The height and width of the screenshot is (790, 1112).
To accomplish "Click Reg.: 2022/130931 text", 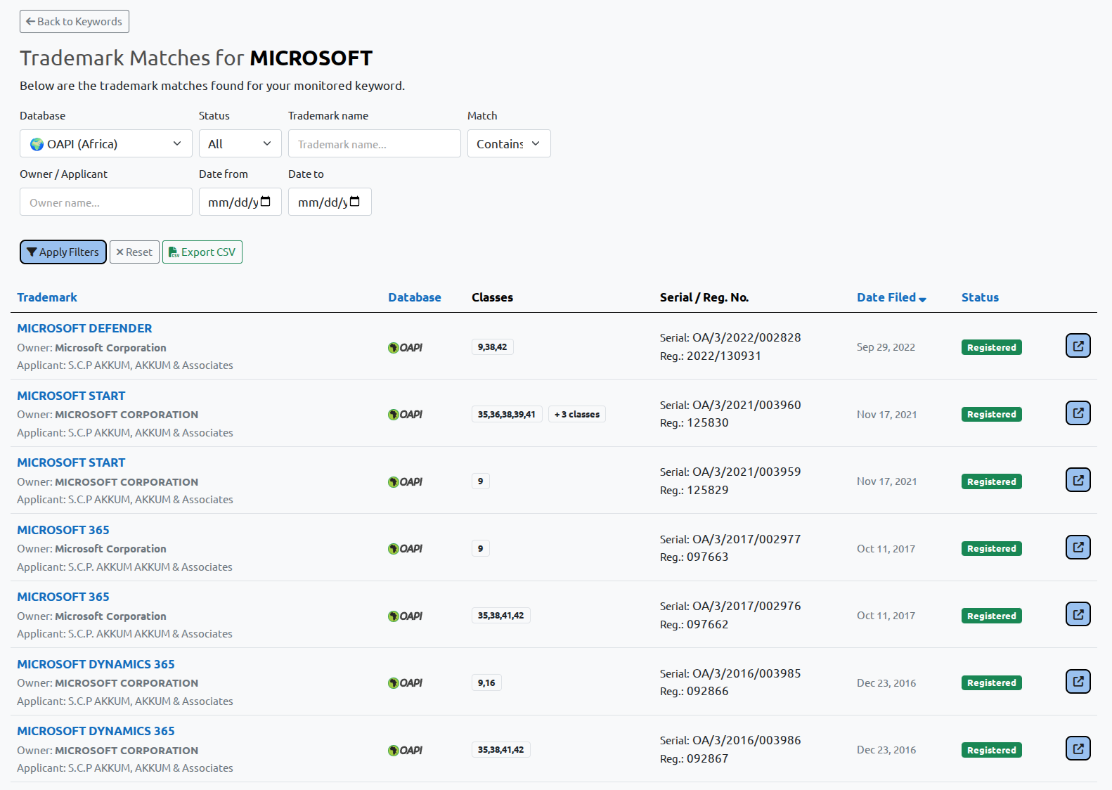I will tap(711, 356).
